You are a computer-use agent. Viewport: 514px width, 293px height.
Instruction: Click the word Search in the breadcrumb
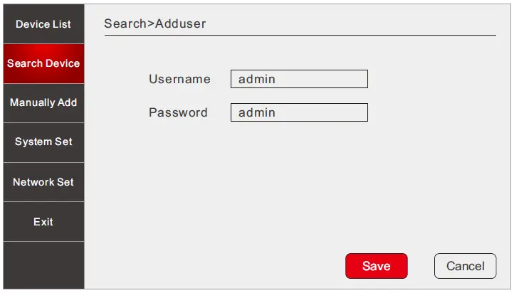point(125,23)
